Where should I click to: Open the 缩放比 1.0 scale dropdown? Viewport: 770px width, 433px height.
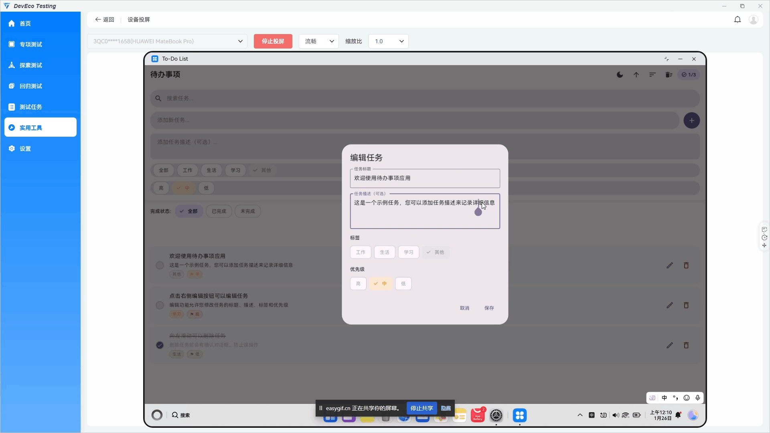[x=388, y=41]
